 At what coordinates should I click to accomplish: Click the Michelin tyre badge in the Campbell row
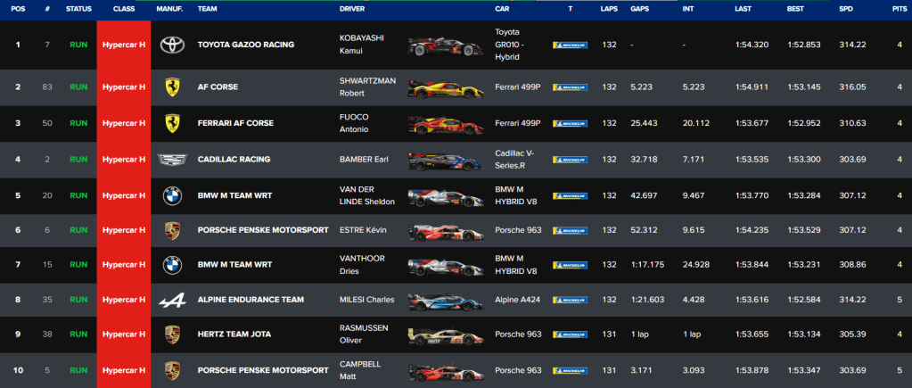click(570, 370)
